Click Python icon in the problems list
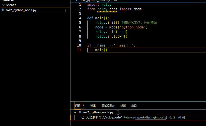This screenshot has width=206, height=126. pos(80,112)
